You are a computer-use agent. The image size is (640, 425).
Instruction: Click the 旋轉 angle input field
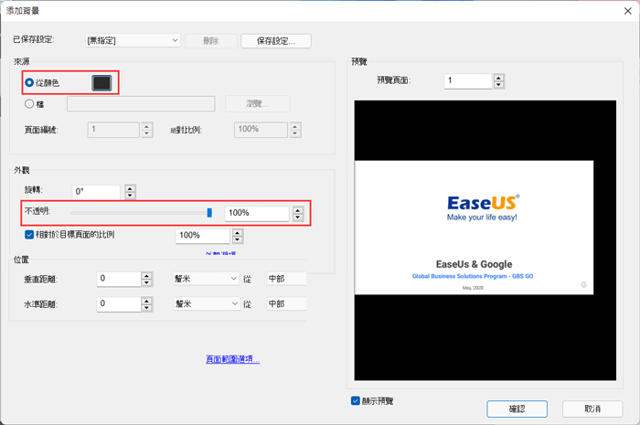click(x=96, y=192)
